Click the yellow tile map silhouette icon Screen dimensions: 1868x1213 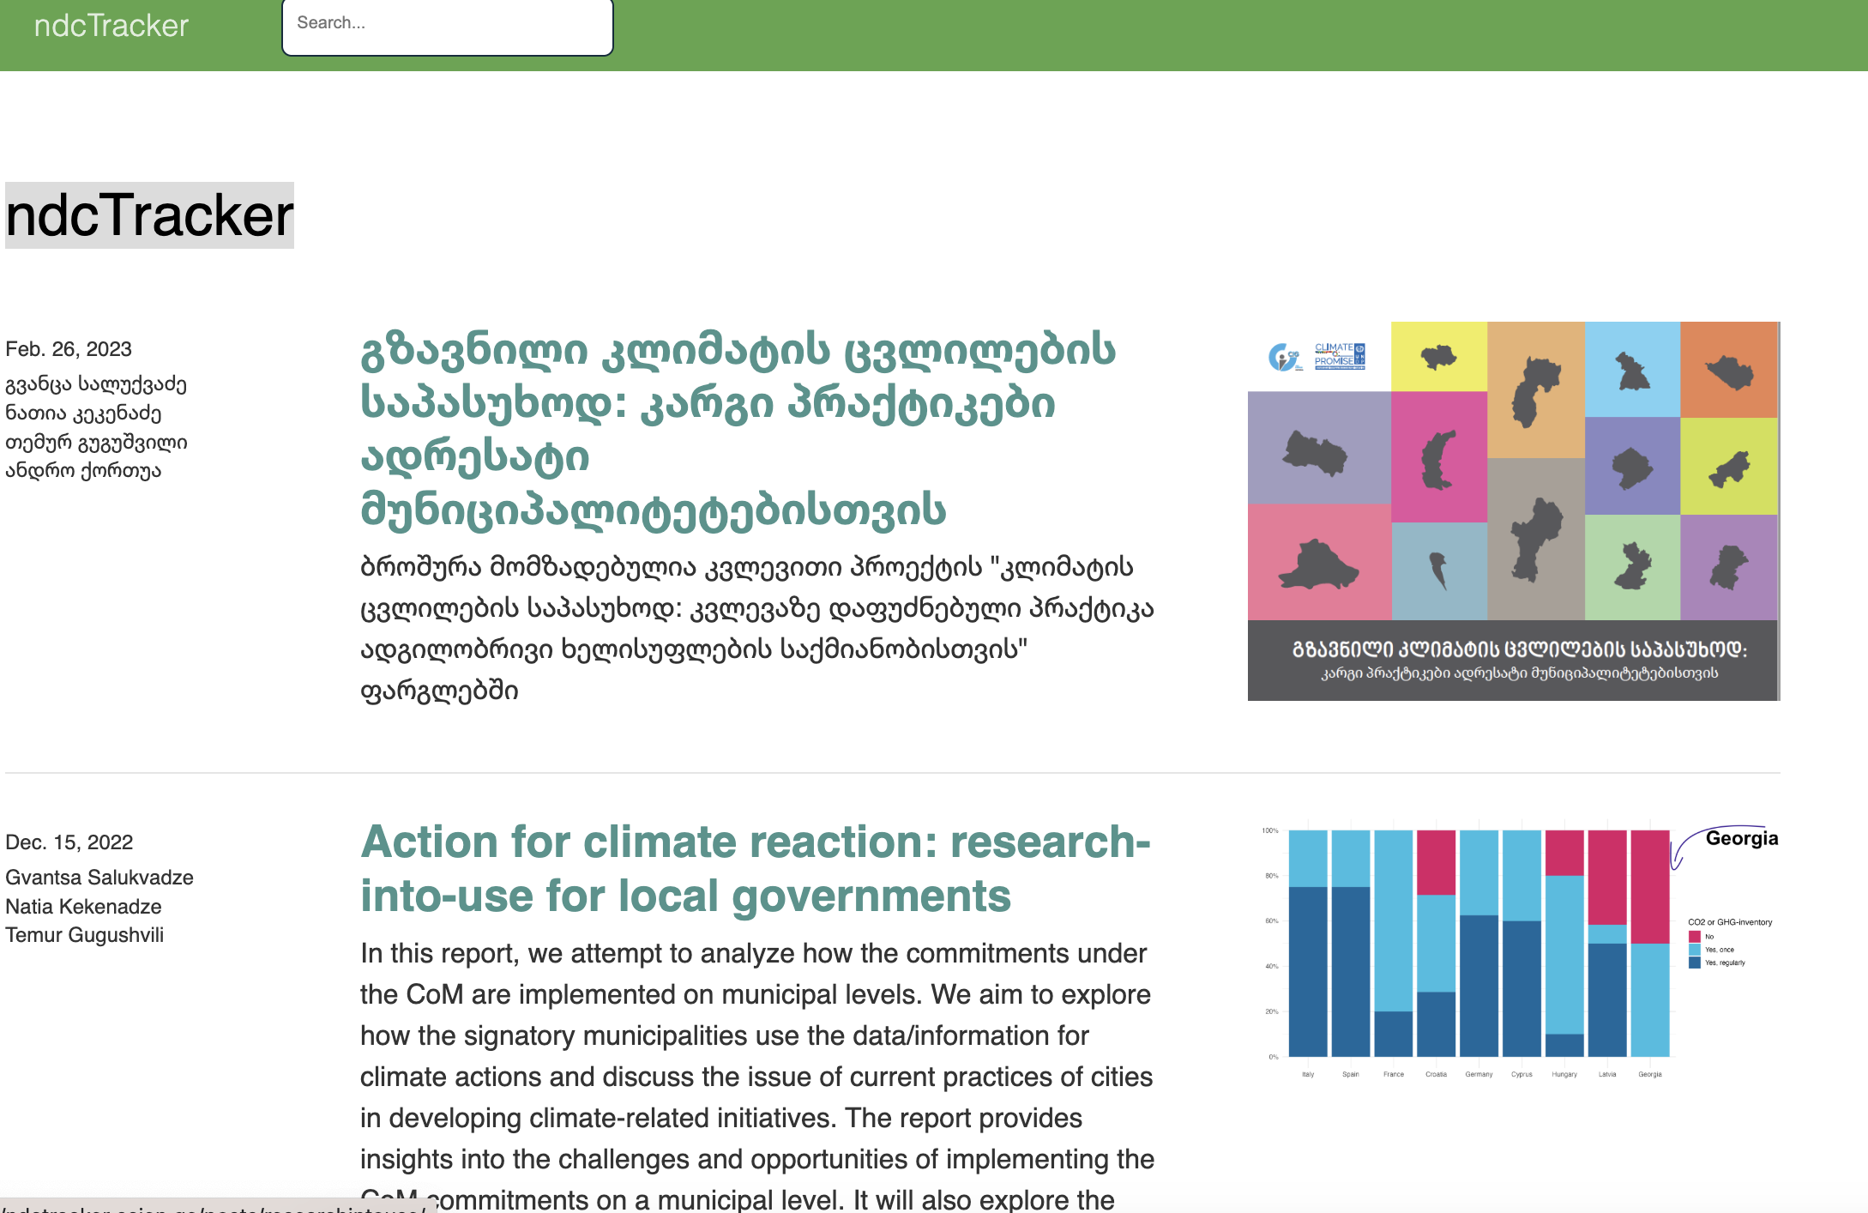[1438, 356]
